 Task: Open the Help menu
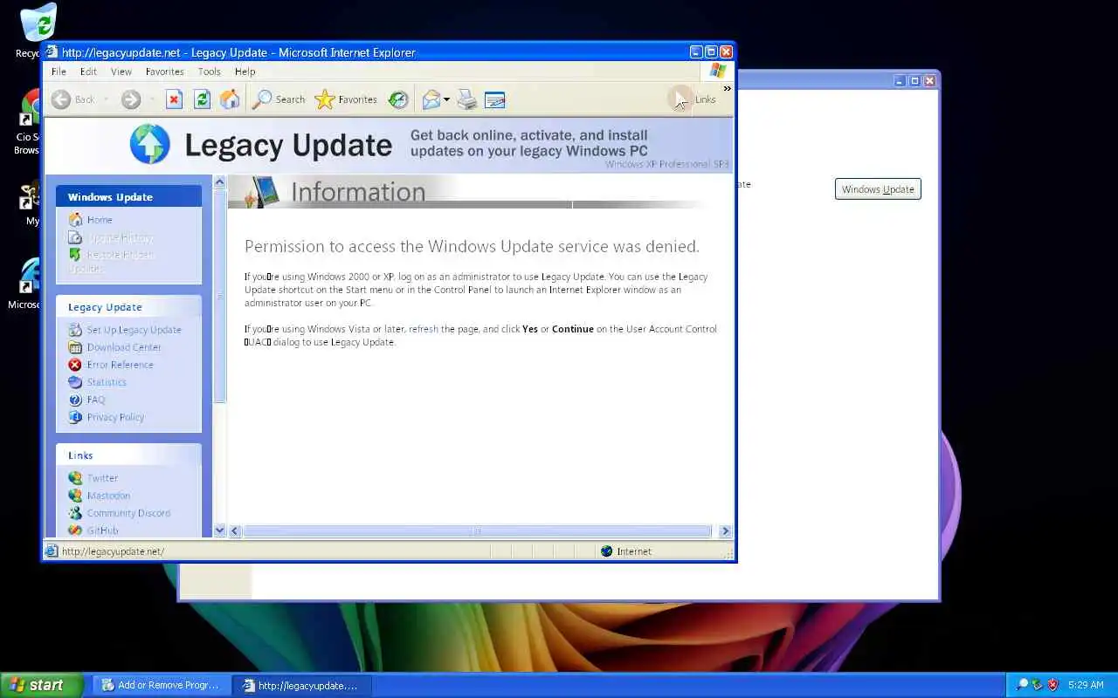tap(245, 72)
